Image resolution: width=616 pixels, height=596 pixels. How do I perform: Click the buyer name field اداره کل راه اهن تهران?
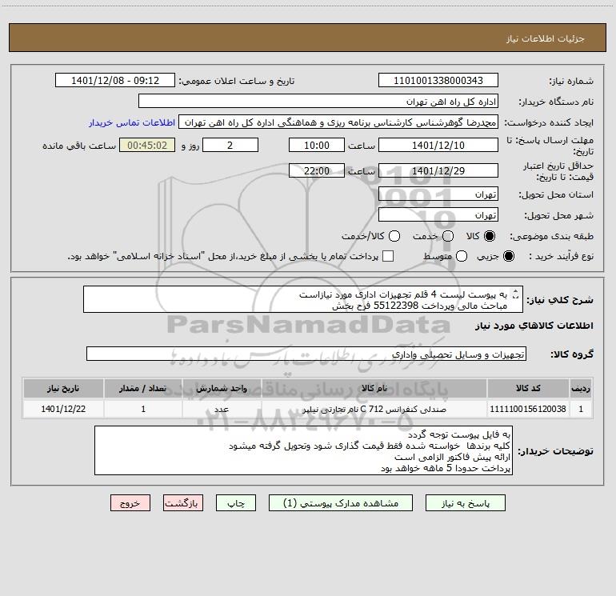coord(318,102)
